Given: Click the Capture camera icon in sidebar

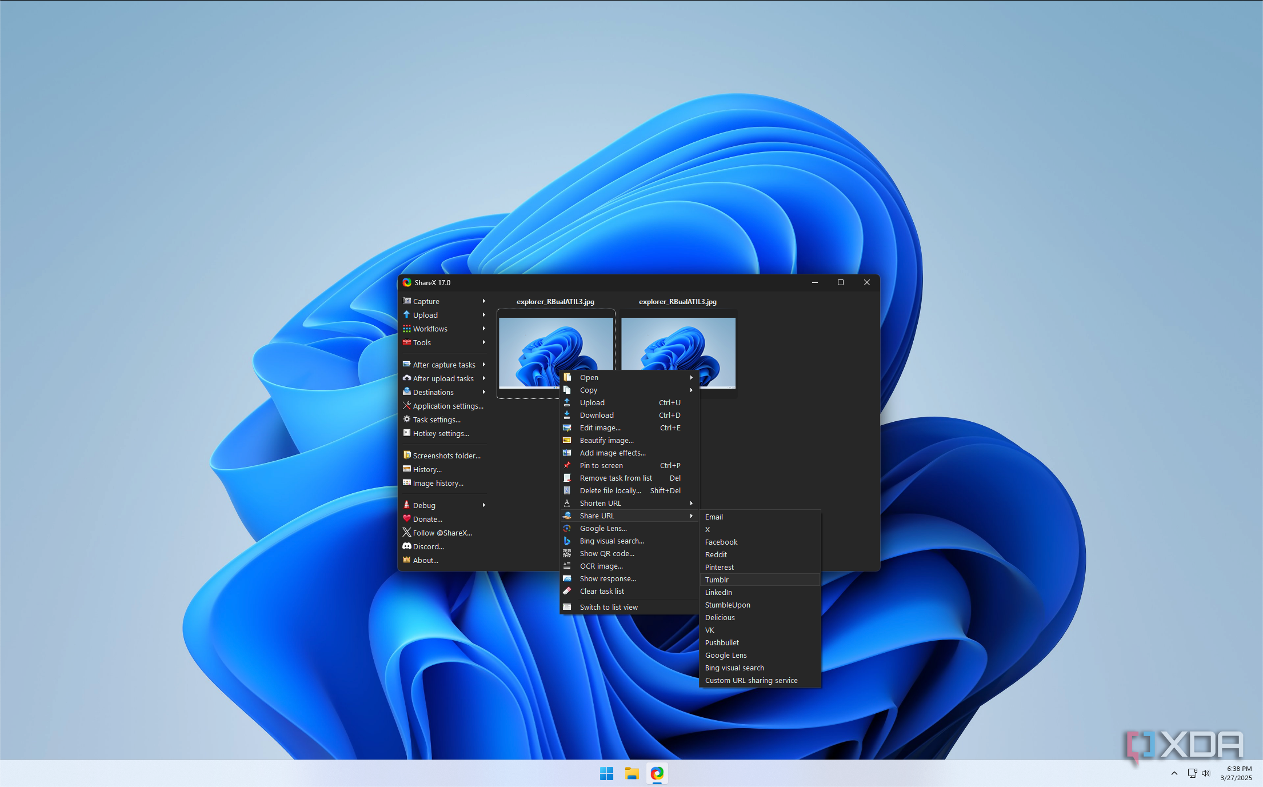Looking at the screenshot, I should (x=407, y=301).
